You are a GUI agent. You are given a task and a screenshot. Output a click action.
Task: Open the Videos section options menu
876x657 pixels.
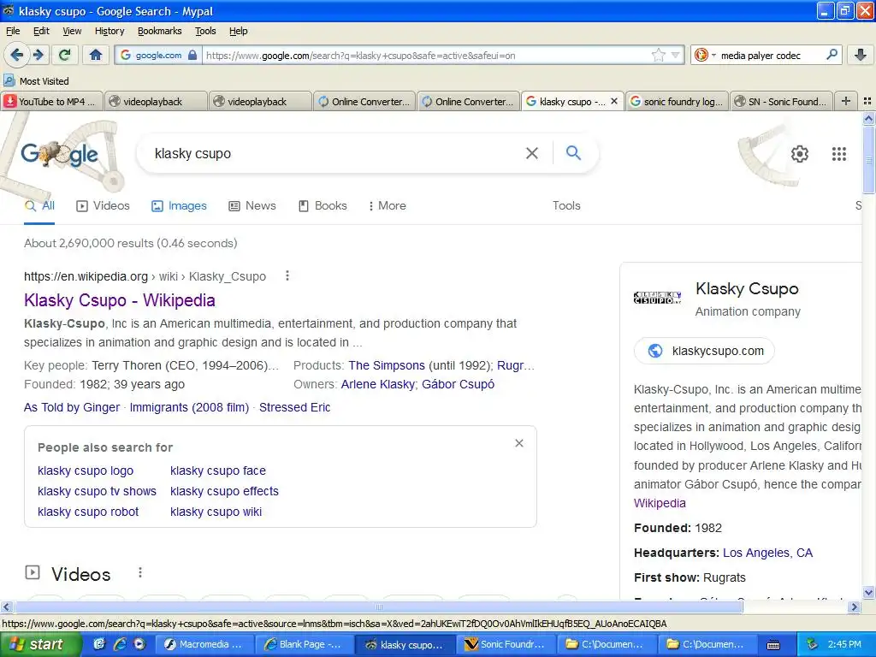(x=140, y=572)
